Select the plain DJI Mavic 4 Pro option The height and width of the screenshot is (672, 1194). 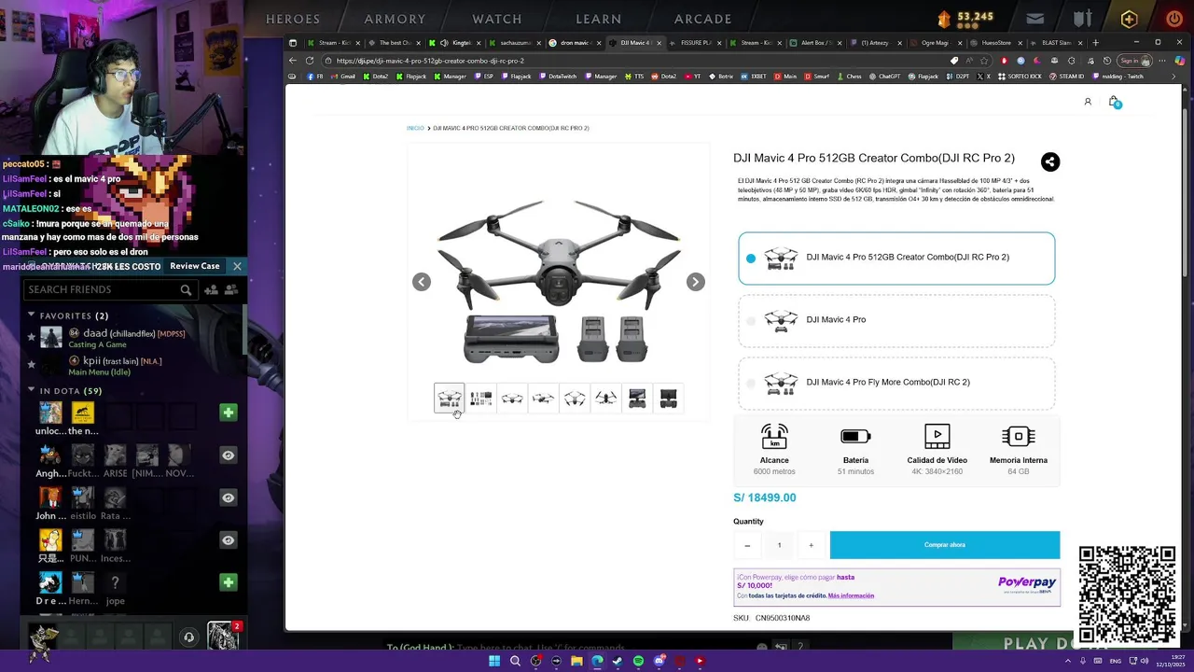896,320
